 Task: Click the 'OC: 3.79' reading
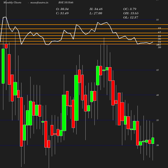tap(130, 9)
